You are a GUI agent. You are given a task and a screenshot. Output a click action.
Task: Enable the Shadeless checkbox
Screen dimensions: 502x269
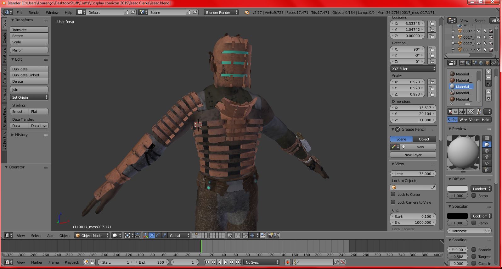tap(474, 250)
